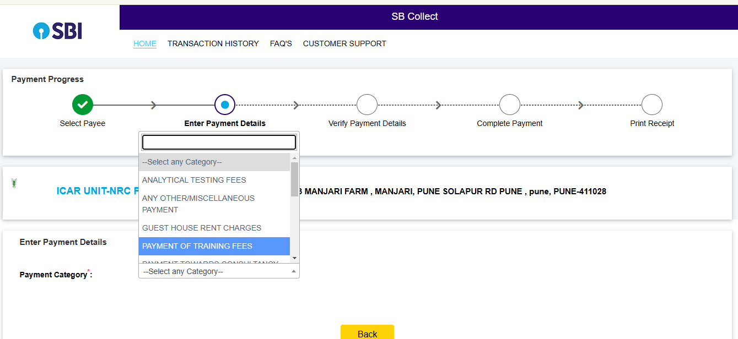
Task: Click the SB Collect header title
Action: pos(414,17)
